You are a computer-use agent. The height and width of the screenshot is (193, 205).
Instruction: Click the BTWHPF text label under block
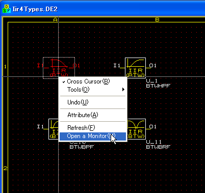click(158, 86)
